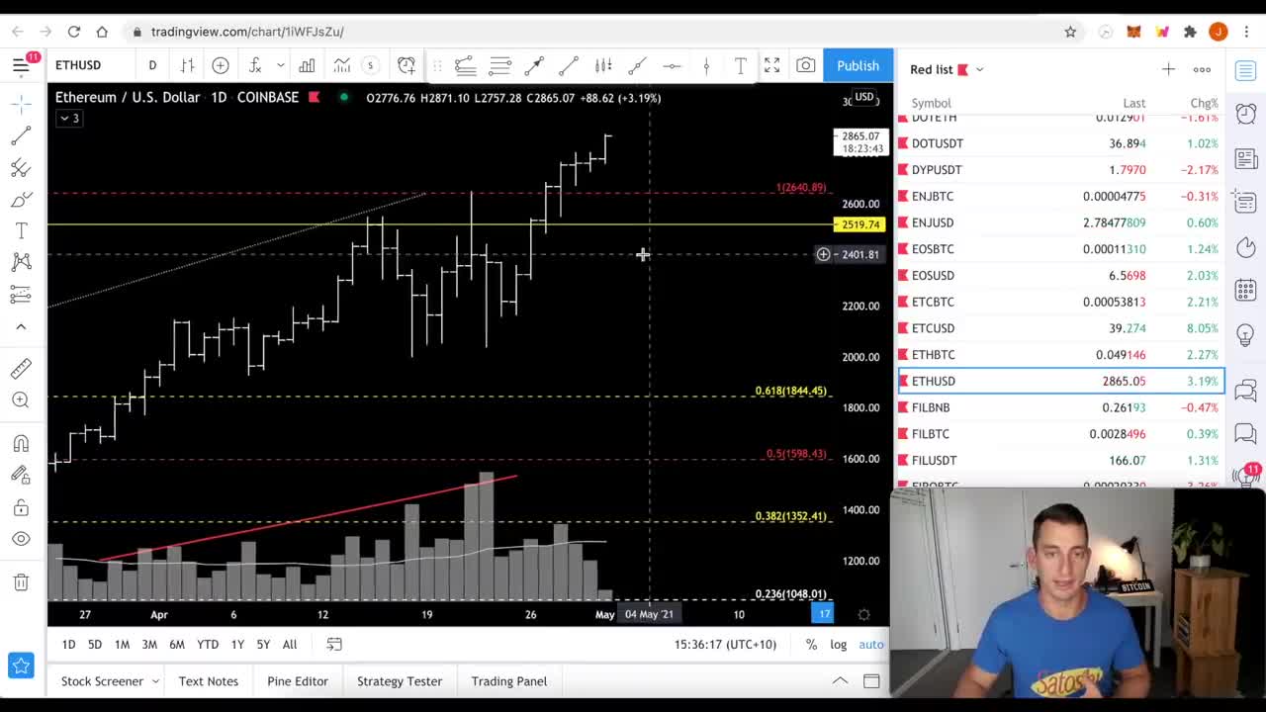Select the text tool in favorites toolbar
Screen dimensions: 1266x712
(x=740, y=66)
